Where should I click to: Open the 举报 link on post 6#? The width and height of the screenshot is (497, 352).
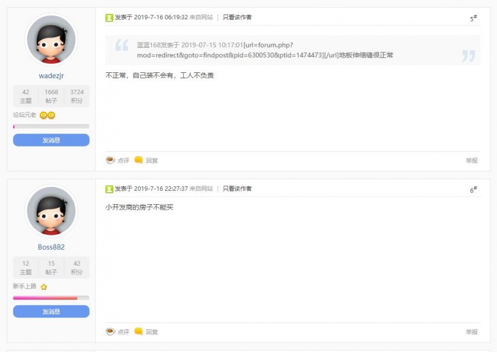point(472,331)
